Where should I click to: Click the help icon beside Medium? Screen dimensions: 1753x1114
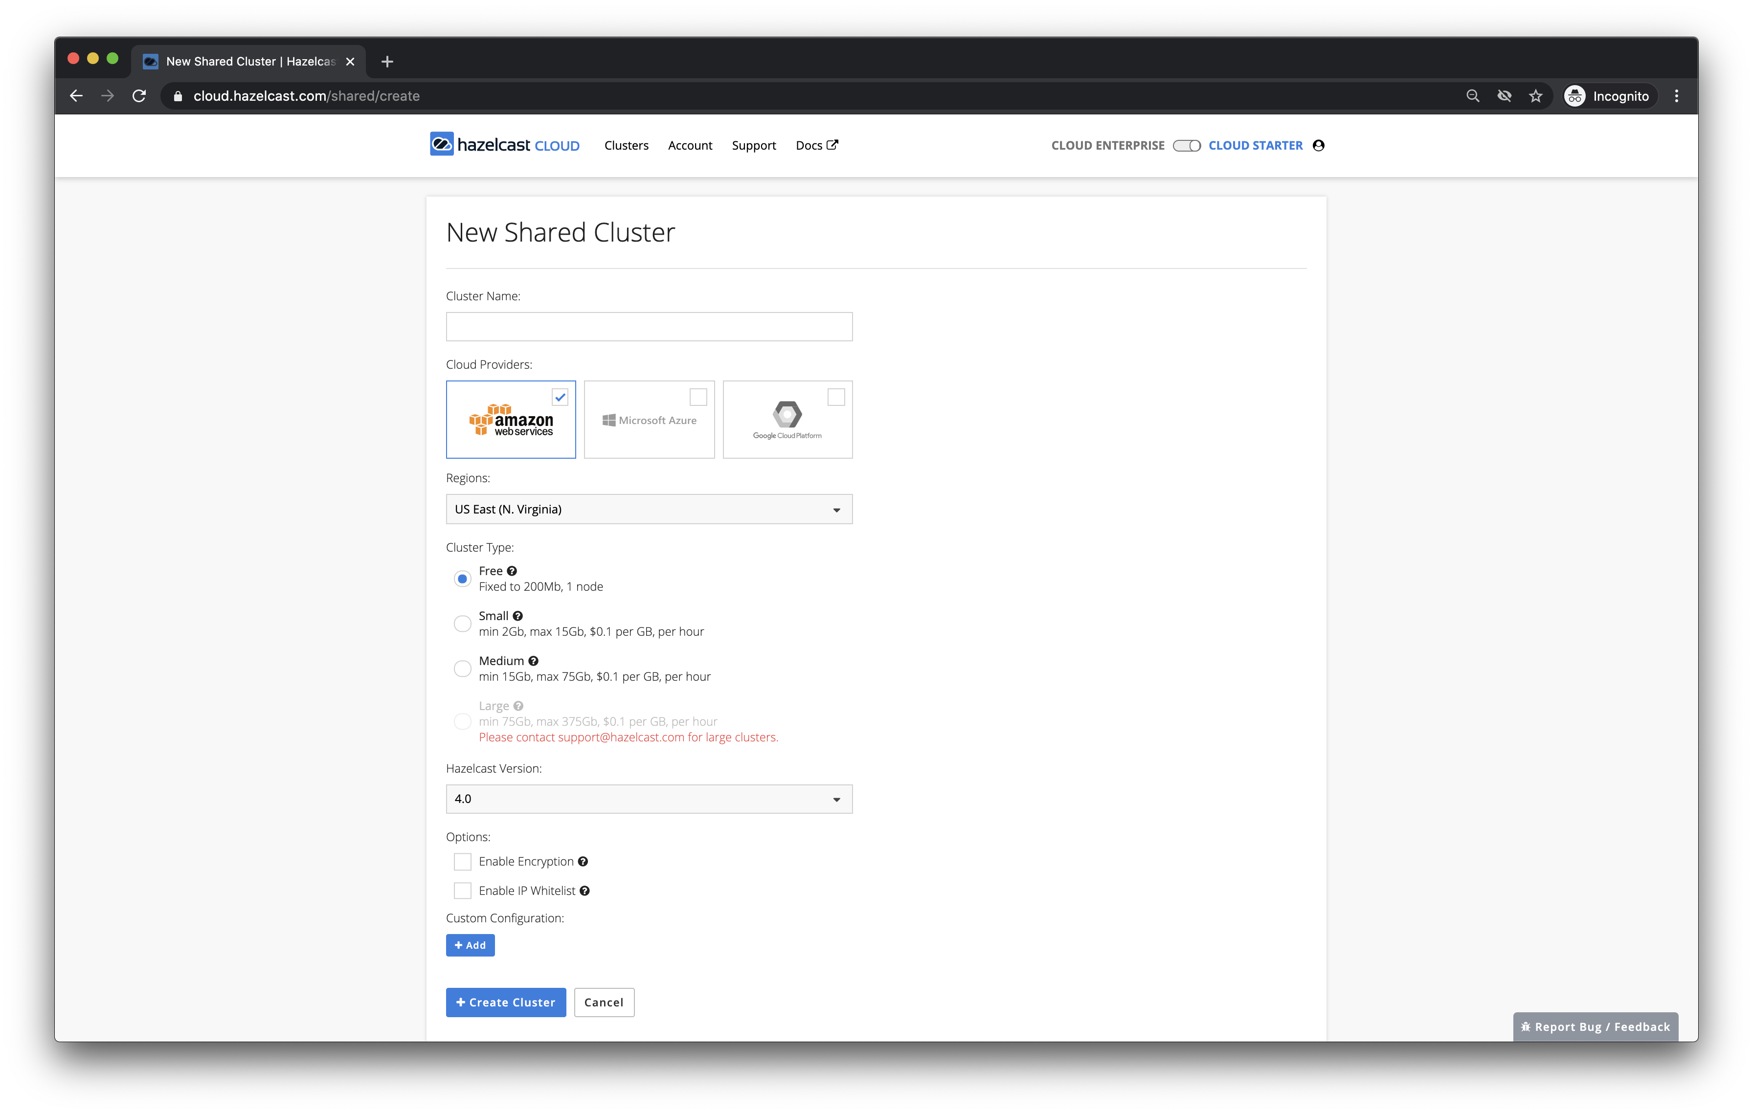(534, 662)
